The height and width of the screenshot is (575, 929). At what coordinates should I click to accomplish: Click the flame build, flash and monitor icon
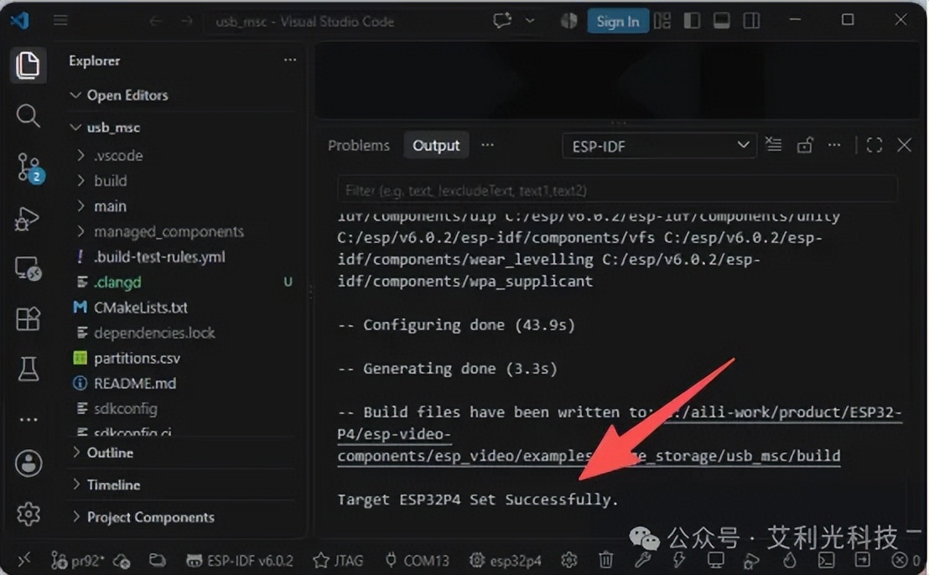click(789, 560)
